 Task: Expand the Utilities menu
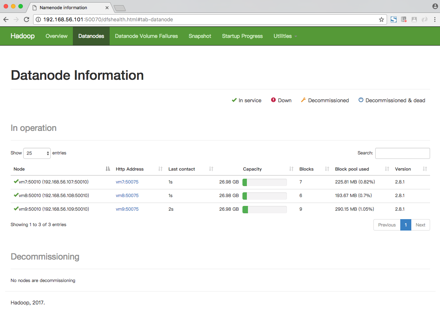285,36
